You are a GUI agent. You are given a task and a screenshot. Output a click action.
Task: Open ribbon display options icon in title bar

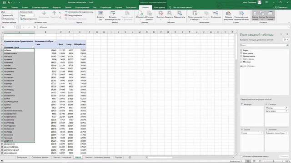pyautogui.click(x=266, y=2)
